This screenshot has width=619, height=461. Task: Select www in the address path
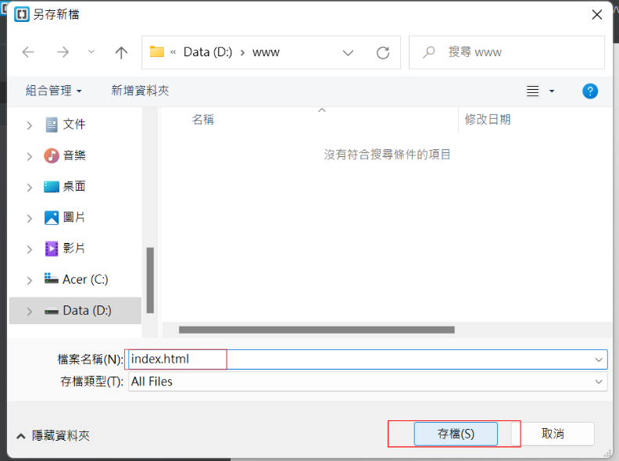point(266,52)
